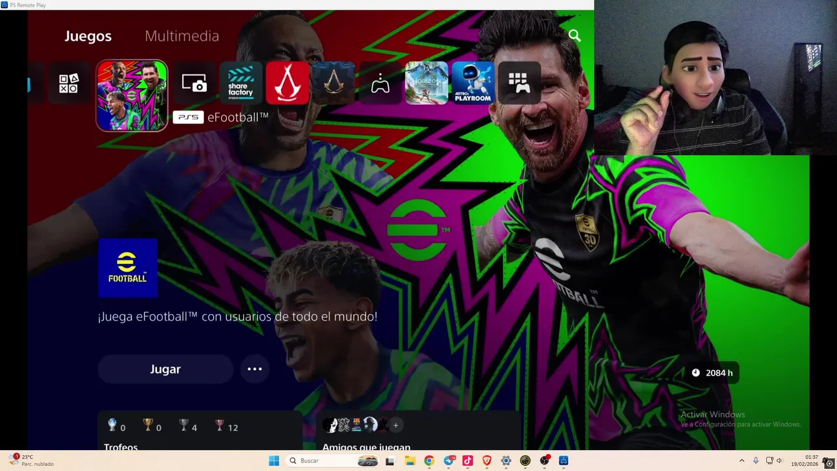
Task: Open the Share Factory Studio tile
Action: coord(241,83)
